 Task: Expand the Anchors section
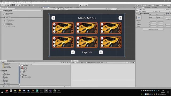136,21
